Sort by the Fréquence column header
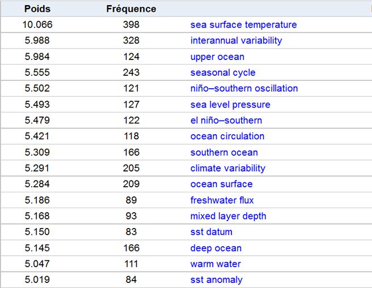 pos(131,9)
